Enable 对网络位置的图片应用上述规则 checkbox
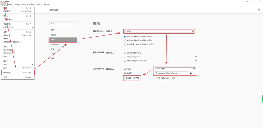Image resolution: width=263 pixels, height=128 pixels. [125, 40]
